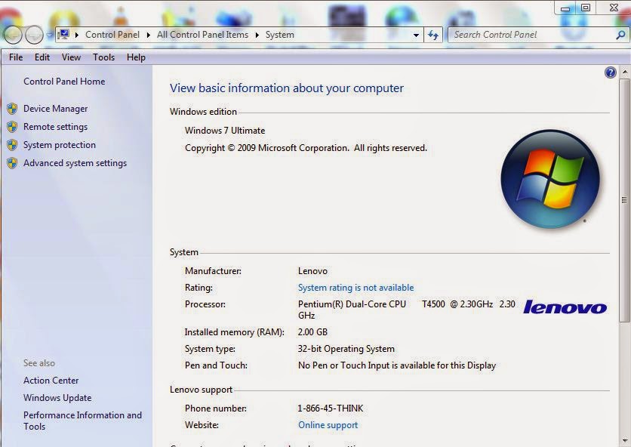Open Performance Information and Tools link
Viewport: 631px width, 447px height.
pyautogui.click(x=82, y=421)
